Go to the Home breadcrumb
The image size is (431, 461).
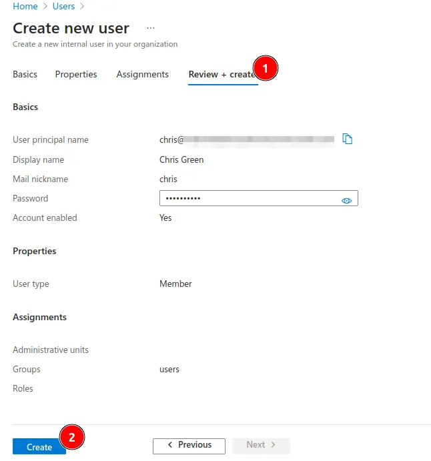click(x=25, y=7)
